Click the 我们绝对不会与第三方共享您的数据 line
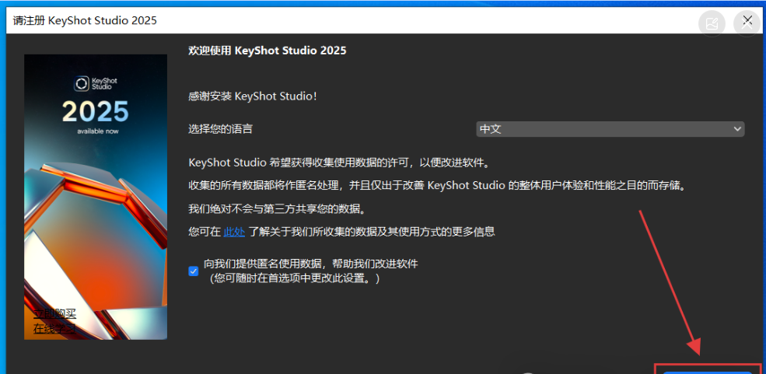 pos(277,209)
